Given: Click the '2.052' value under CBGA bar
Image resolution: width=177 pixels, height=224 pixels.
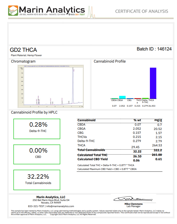Looking at the screenshot, I should (122, 106).
